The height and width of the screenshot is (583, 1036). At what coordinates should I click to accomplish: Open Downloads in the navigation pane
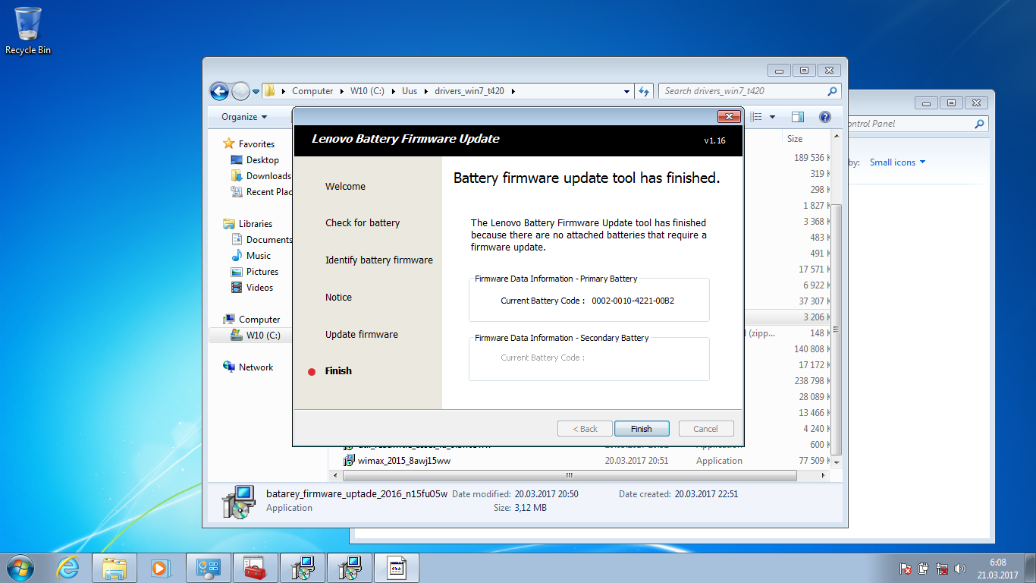click(261, 176)
